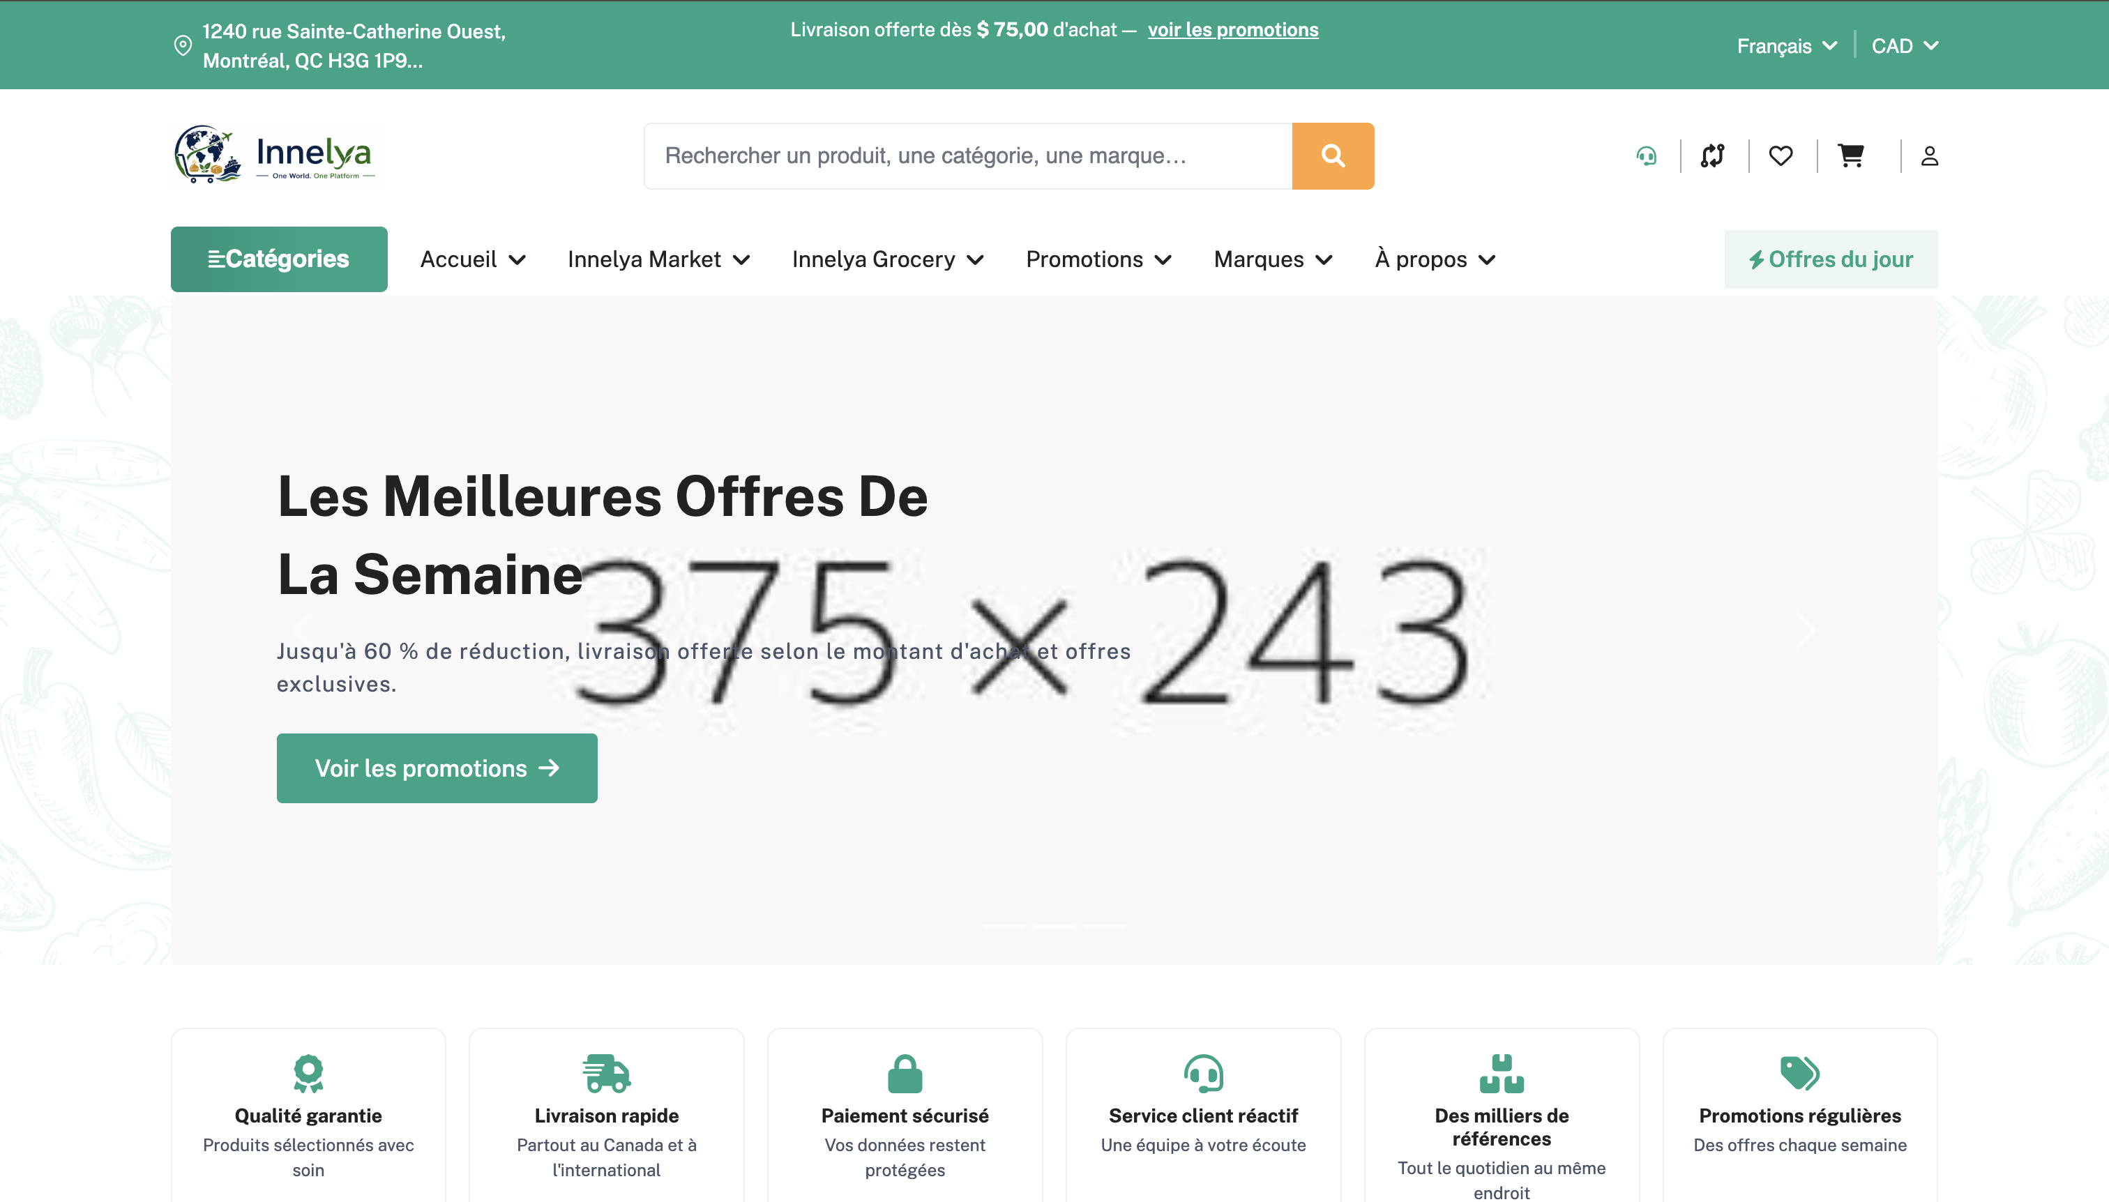The image size is (2109, 1202).
Task: Open the Français language dropdown
Action: [1787, 46]
